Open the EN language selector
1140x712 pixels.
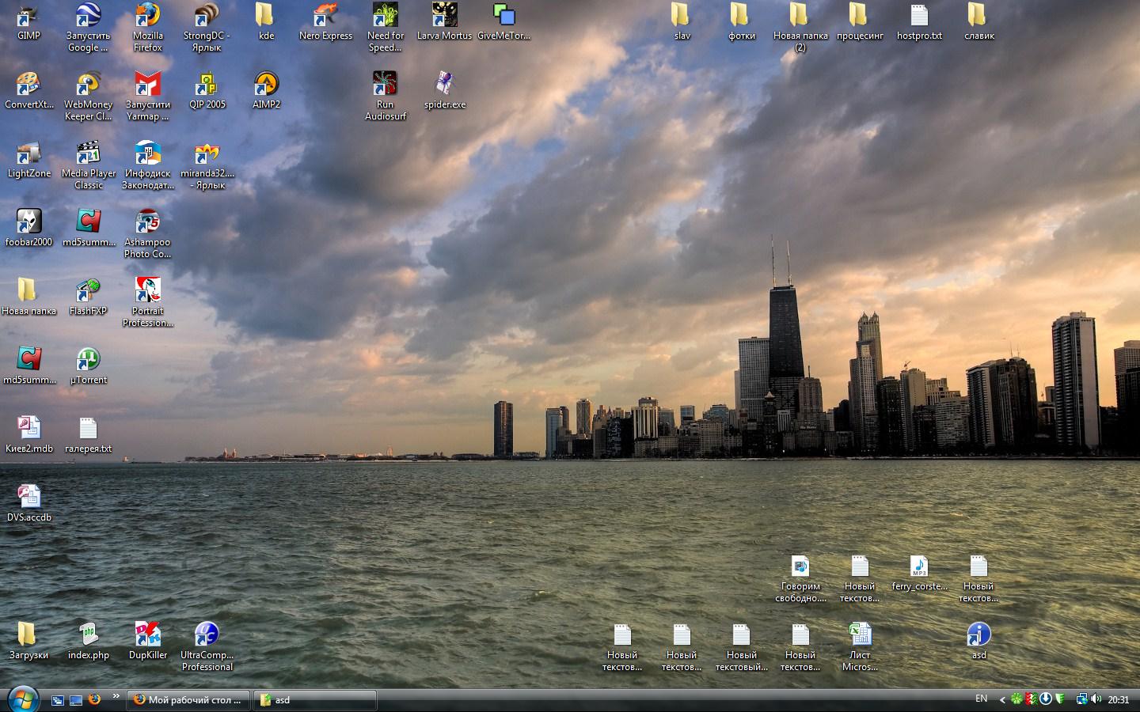981,699
